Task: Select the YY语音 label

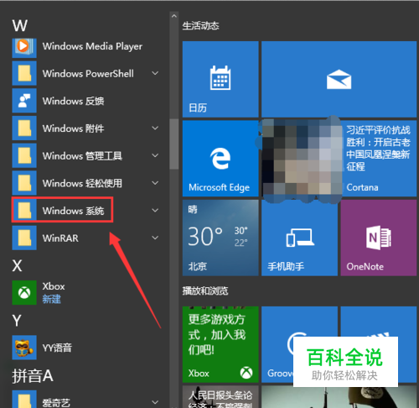Action: click(57, 348)
